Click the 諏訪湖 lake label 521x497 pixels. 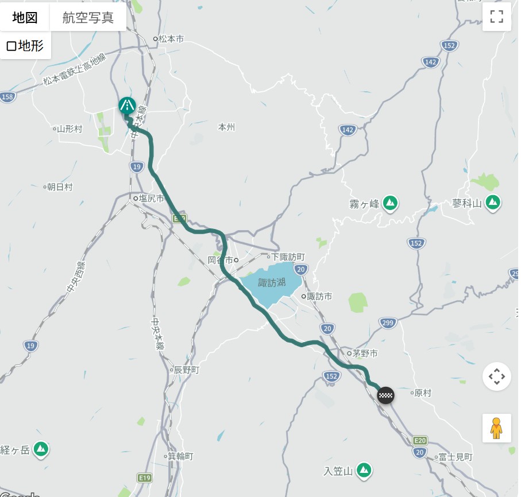[272, 282]
